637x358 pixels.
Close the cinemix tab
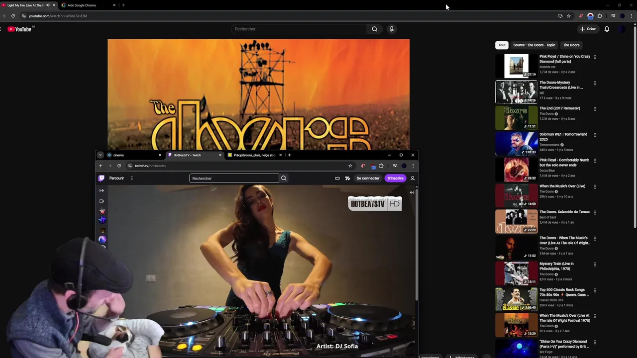point(160,155)
